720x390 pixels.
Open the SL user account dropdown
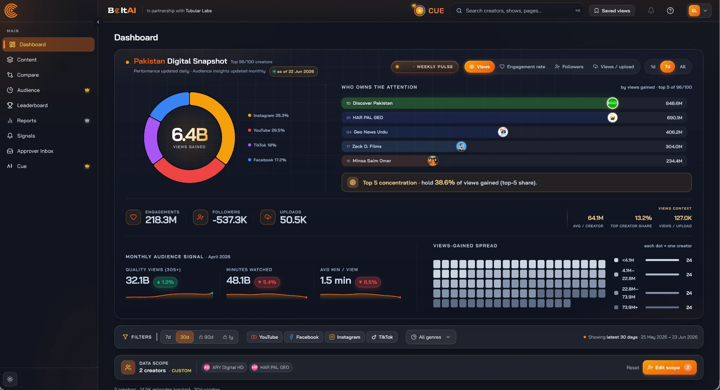pos(699,11)
